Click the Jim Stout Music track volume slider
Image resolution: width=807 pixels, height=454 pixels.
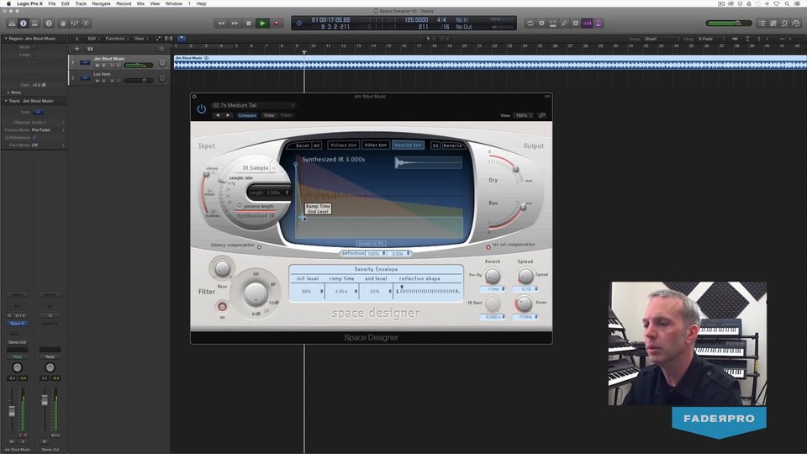(139, 66)
